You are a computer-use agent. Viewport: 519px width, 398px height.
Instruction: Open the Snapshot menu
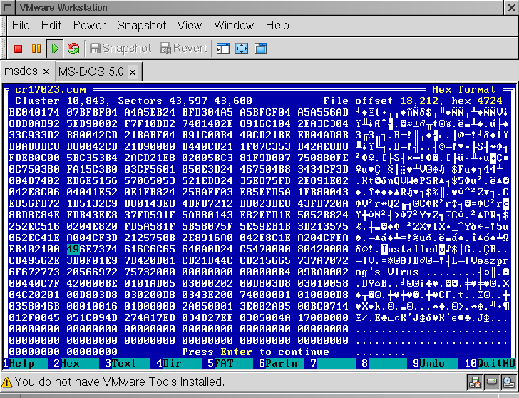click(x=142, y=26)
